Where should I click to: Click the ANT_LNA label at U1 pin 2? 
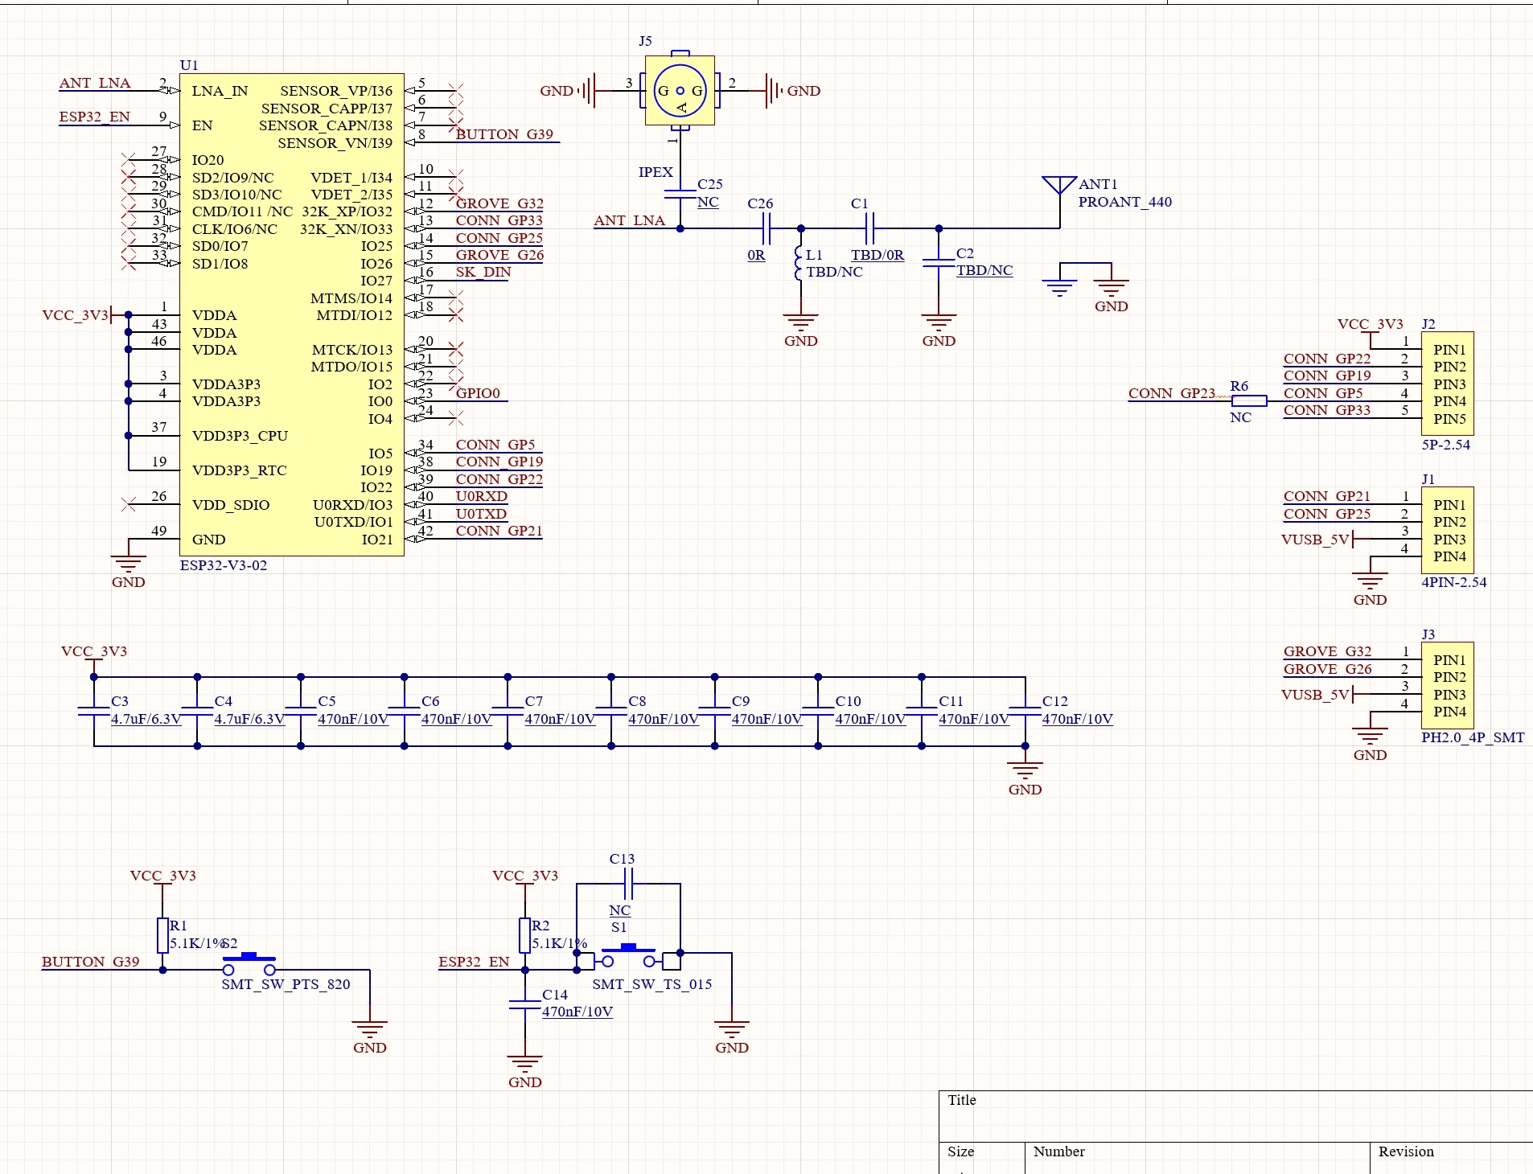coord(94,83)
